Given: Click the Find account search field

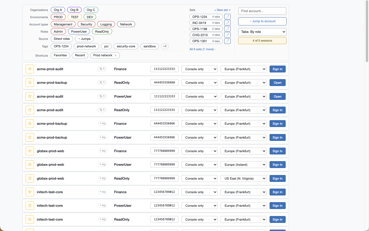Looking at the screenshot, I should [x=262, y=11].
